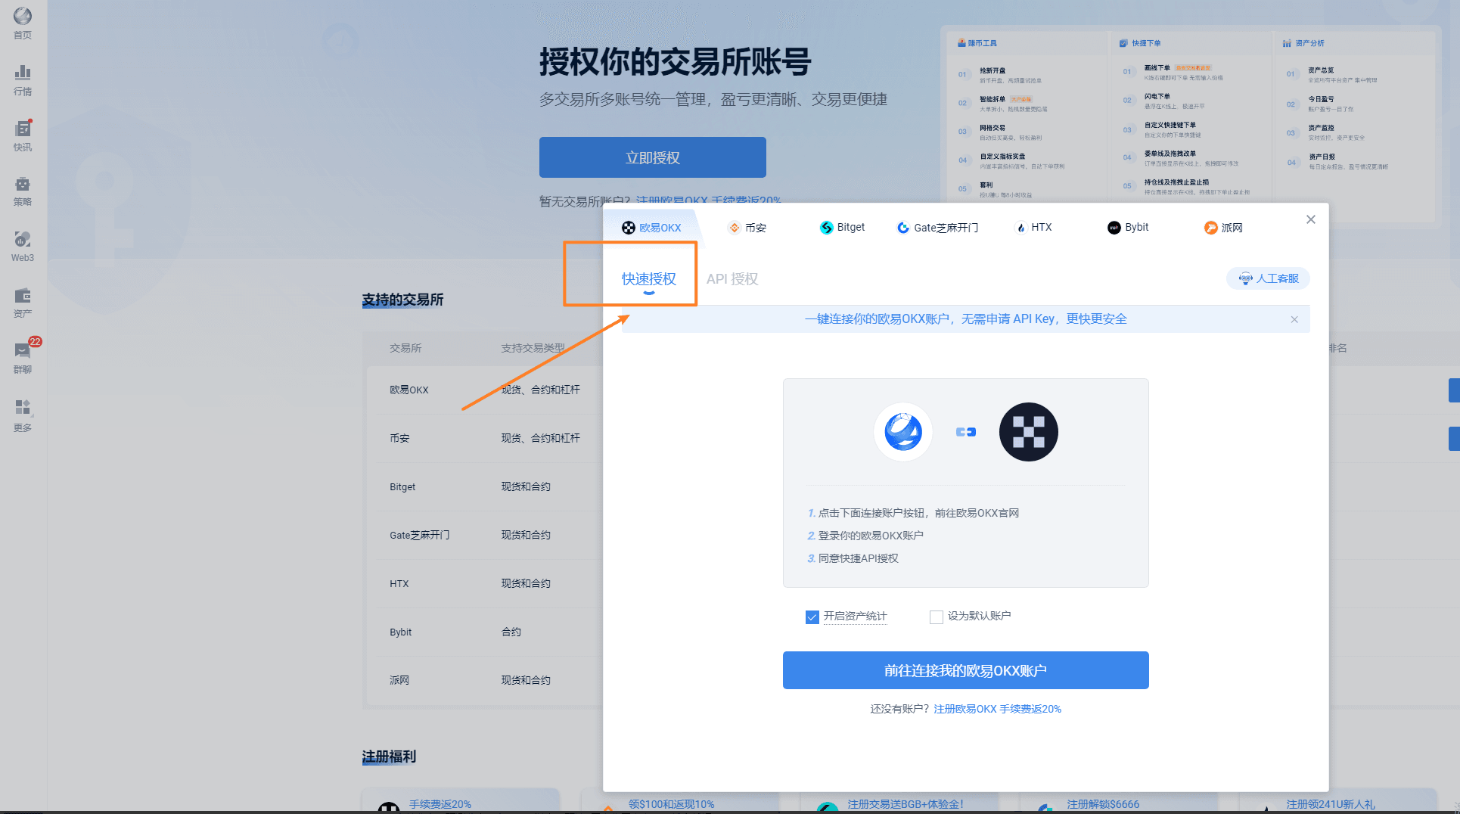Open the 更多 apps grid icon
This screenshot has height=814, width=1460.
pyautogui.click(x=23, y=416)
